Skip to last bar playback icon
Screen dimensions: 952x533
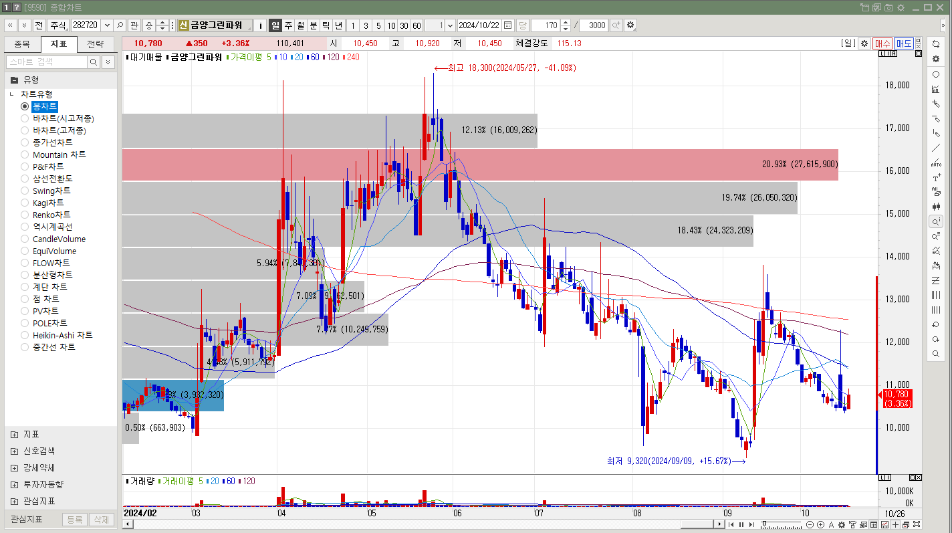751,525
